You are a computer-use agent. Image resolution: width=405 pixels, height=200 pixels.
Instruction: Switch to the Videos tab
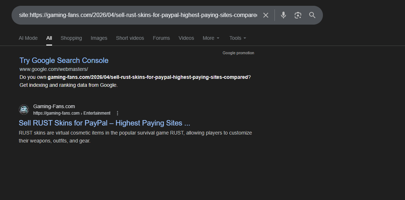click(186, 38)
